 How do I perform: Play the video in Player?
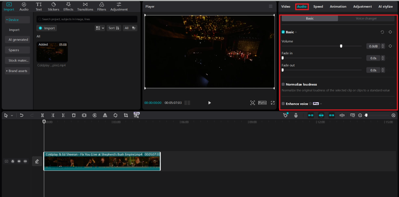(x=209, y=103)
